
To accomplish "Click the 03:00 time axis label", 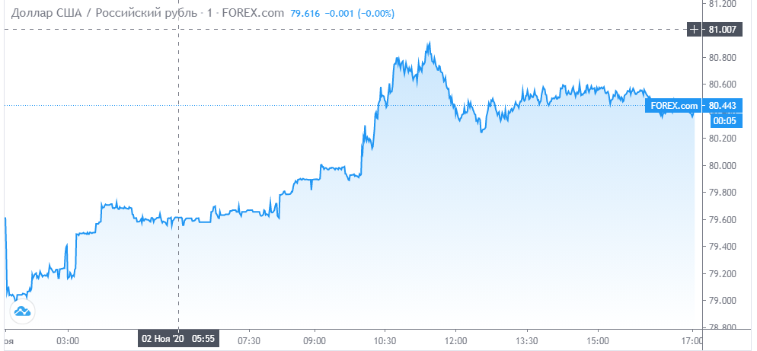I will 68,340.
